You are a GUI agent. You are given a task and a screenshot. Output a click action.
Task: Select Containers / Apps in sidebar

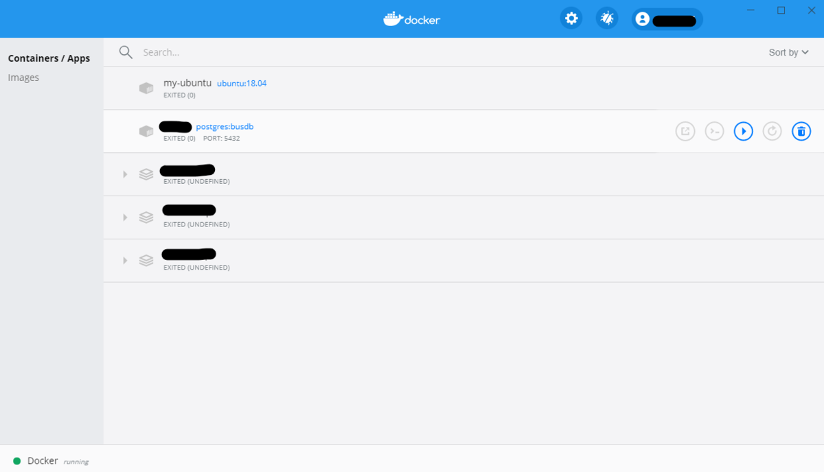click(49, 58)
